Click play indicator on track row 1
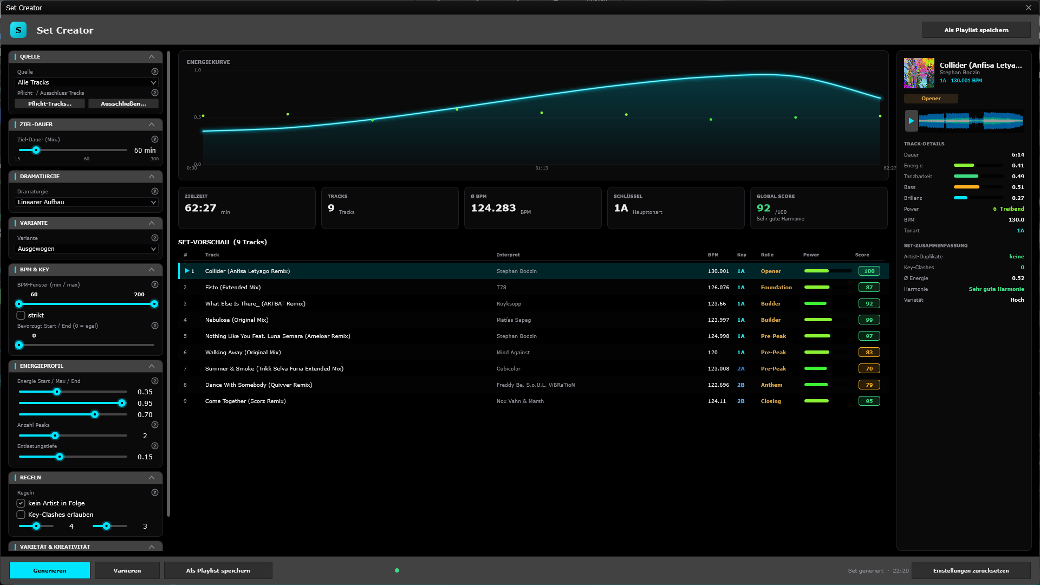 [x=187, y=271]
